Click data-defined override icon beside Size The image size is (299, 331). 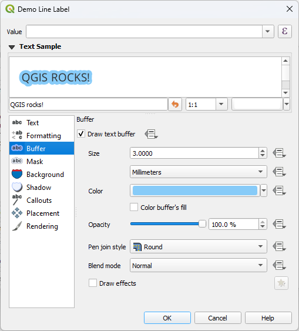279,153
